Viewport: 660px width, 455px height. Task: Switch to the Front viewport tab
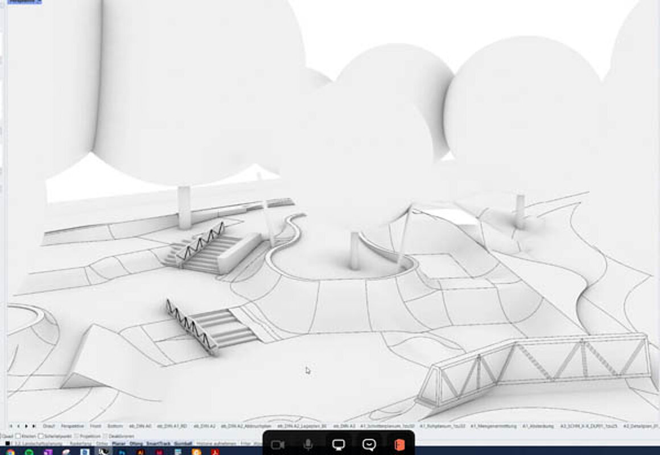(x=96, y=427)
